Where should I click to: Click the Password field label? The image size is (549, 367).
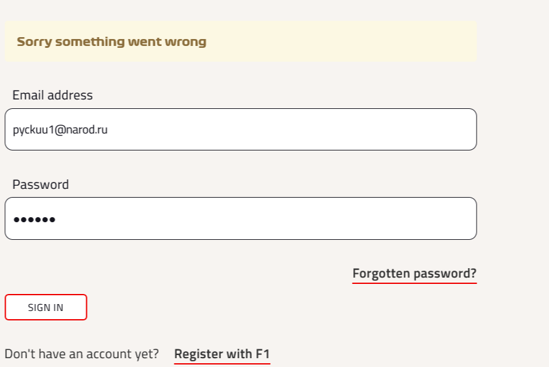[40, 184]
